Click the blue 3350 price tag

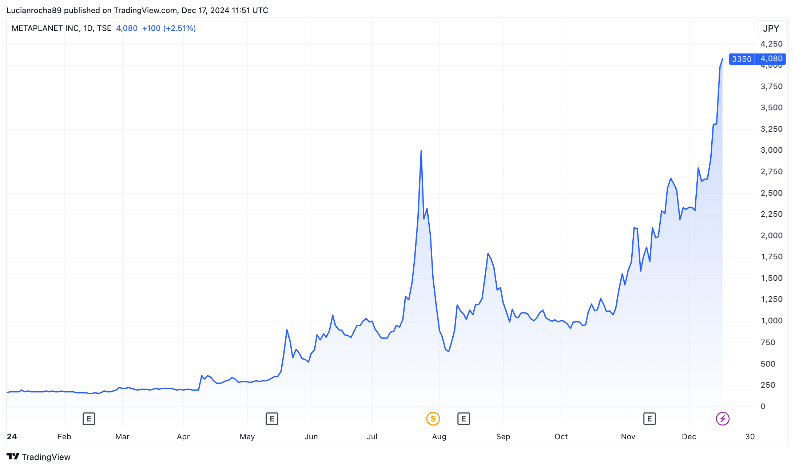[742, 59]
